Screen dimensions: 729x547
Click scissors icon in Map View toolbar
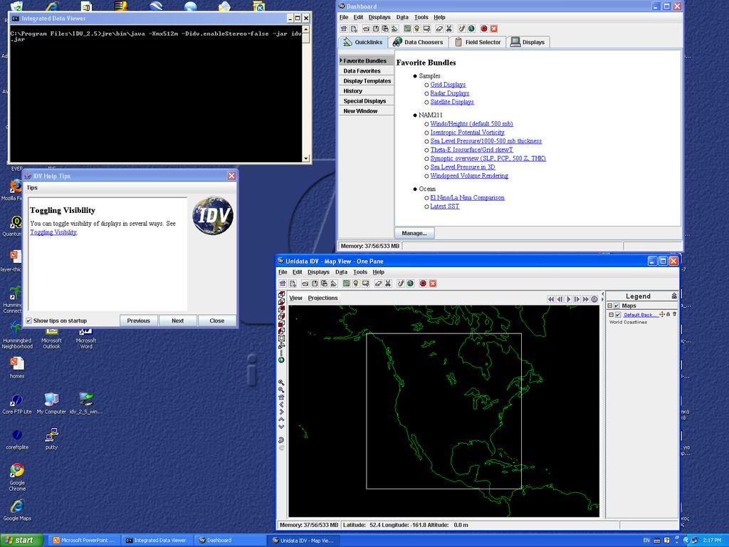click(388, 283)
